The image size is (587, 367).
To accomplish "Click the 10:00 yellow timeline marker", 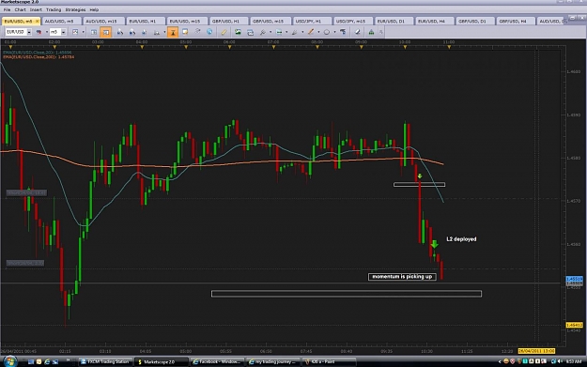I will pos(405,47).
